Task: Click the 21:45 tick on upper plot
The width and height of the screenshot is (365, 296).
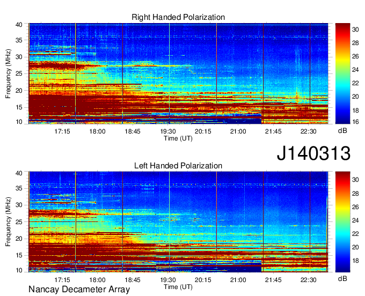Action: 273,131
